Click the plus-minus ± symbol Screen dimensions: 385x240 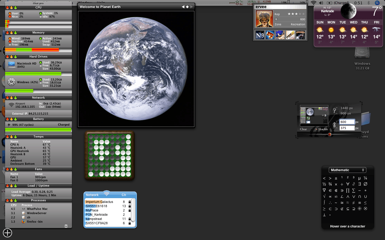(x=336, y=178)
